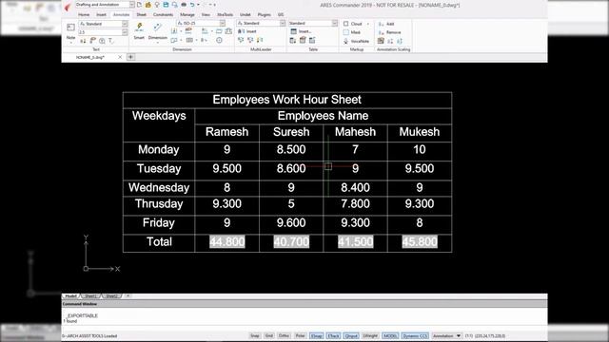Screen dimensions: 609x342
Task: Click the new document icon in quick access bar
Action: [x=139, y=5]
